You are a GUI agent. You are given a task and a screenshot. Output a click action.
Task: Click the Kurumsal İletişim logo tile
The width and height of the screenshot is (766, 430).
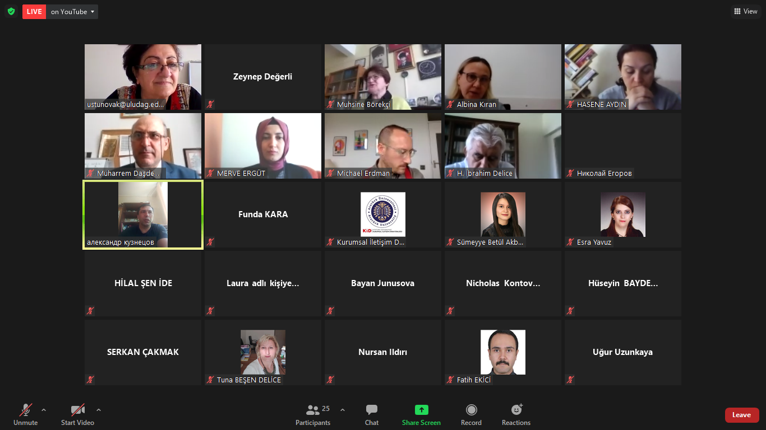(383, 214)
